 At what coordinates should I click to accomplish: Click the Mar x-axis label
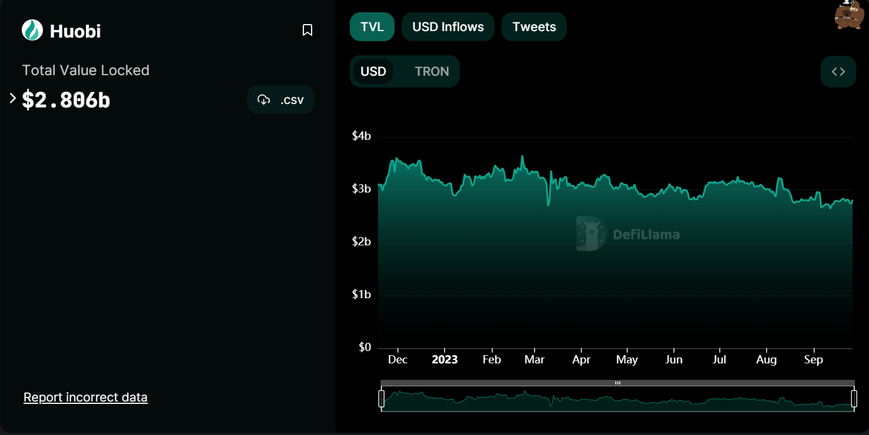coord(534,360)
